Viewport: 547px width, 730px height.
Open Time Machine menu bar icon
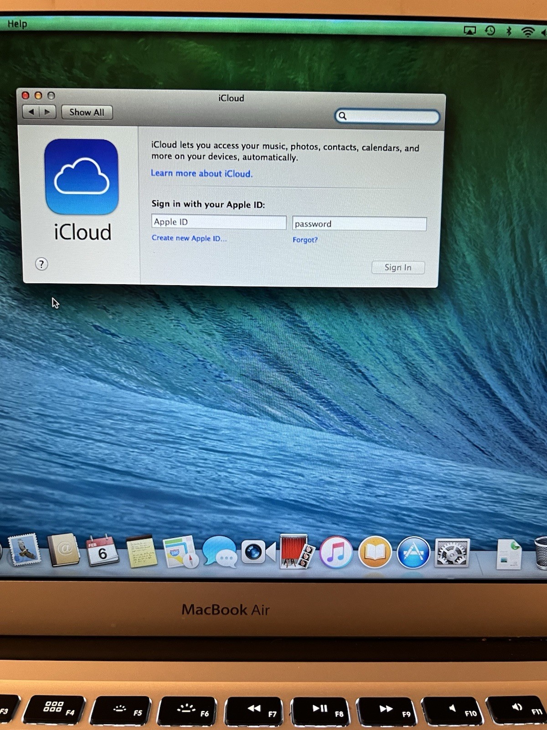(490, 31)
